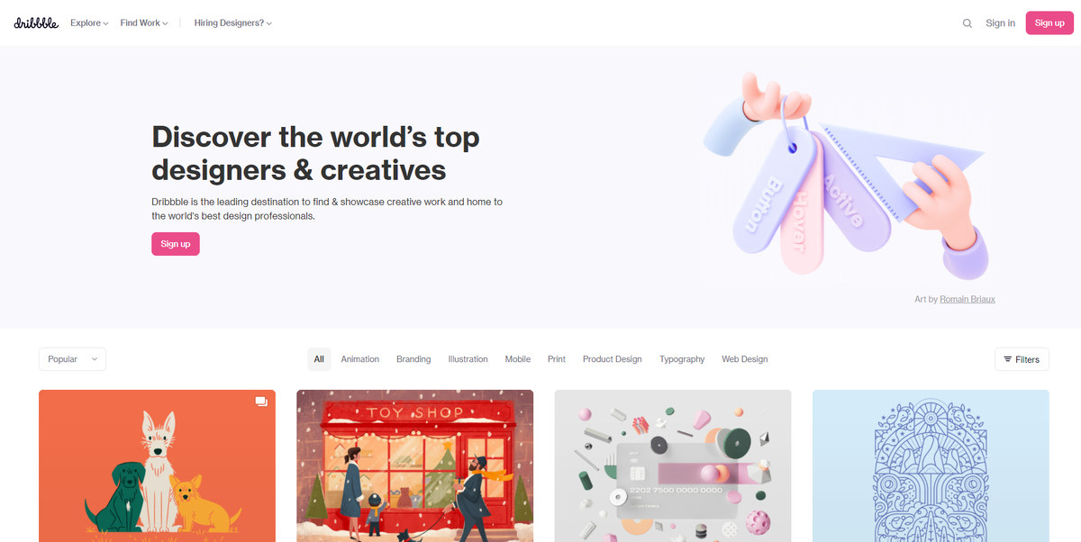Click the Sign in link
Screen dimensions: 1081x542
point(1000,23)
